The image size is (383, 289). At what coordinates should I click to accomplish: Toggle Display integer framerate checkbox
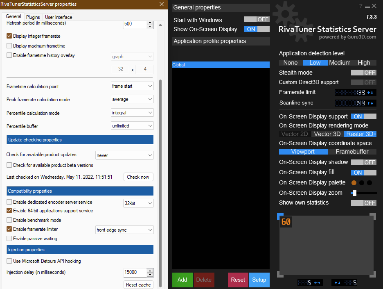[x=9, y=36]
